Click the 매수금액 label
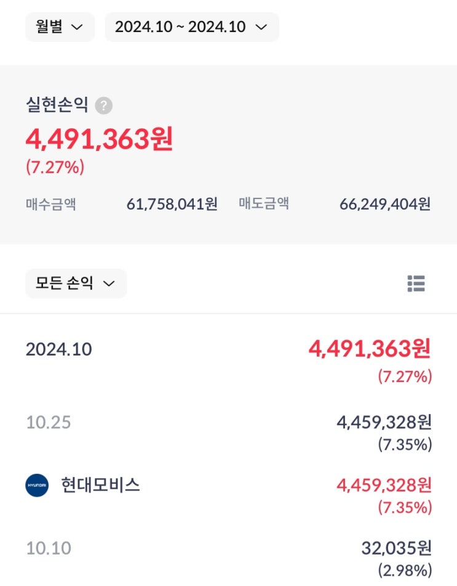The width and height of the screenshot is (457, 586). (51, 204)
